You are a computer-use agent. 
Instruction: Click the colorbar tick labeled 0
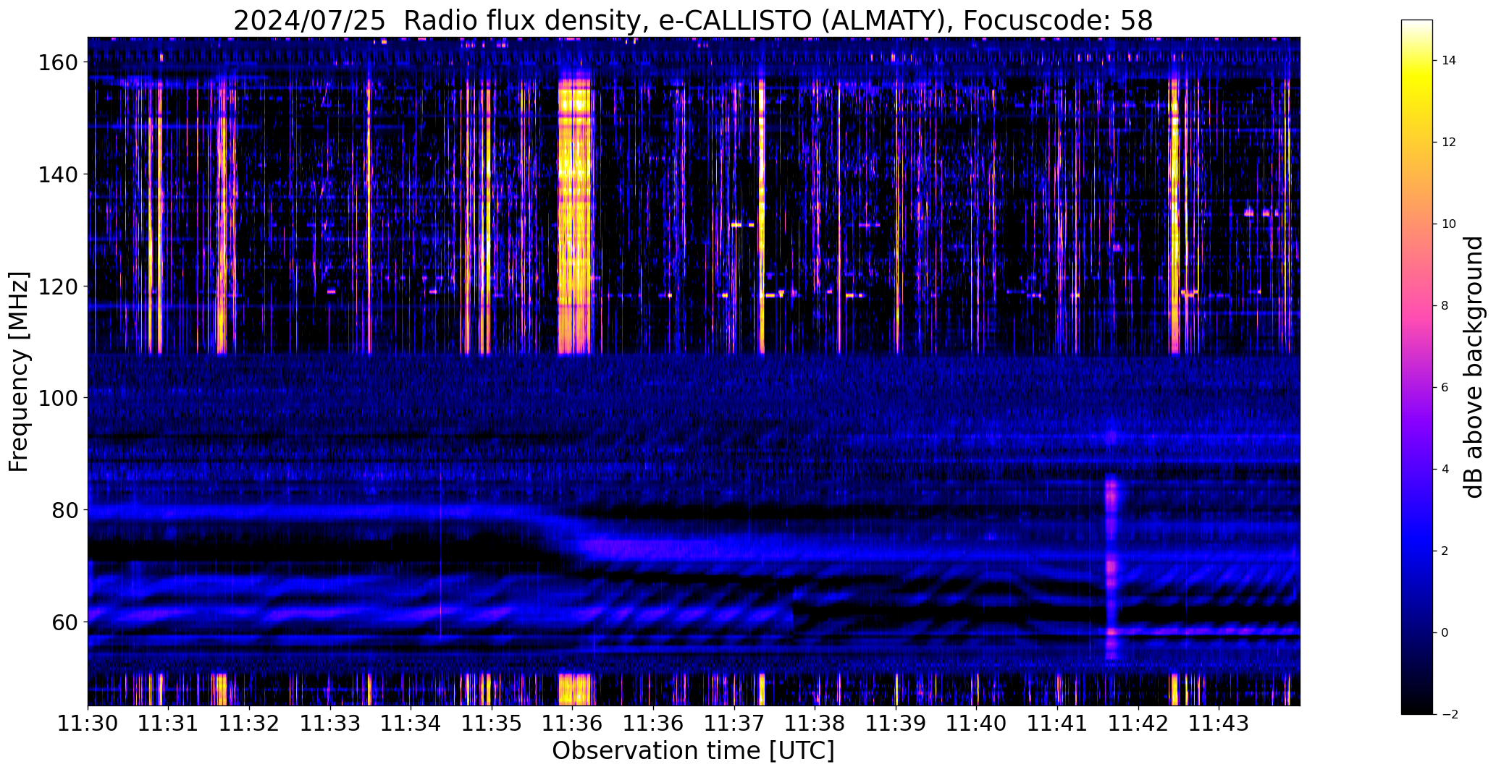tap(1445, 633)
